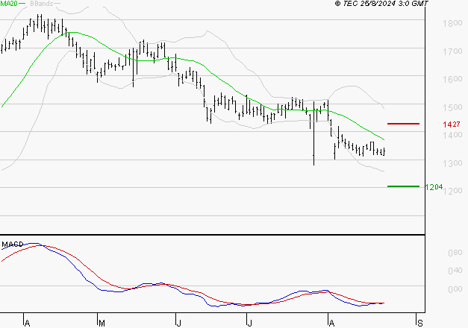Click the 1300 price axis label
The height and width of the screenshot is (328, 468).
[x=452, y=163]
